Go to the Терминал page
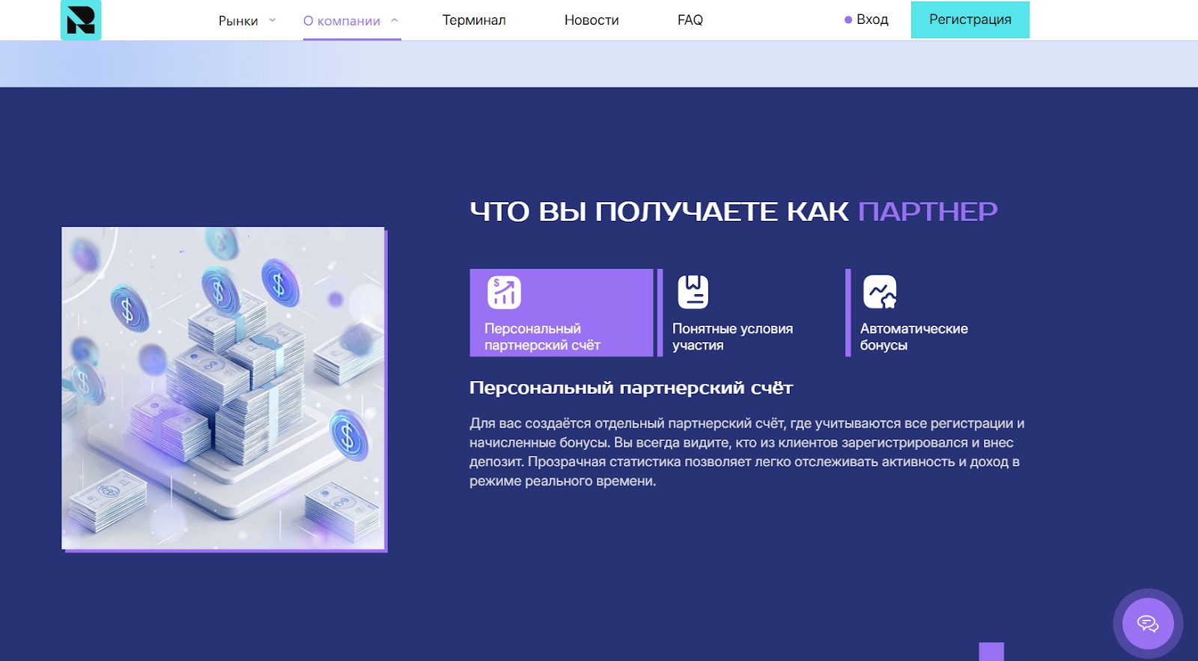This screenshot has width=1198, height=661. point(474,20)
